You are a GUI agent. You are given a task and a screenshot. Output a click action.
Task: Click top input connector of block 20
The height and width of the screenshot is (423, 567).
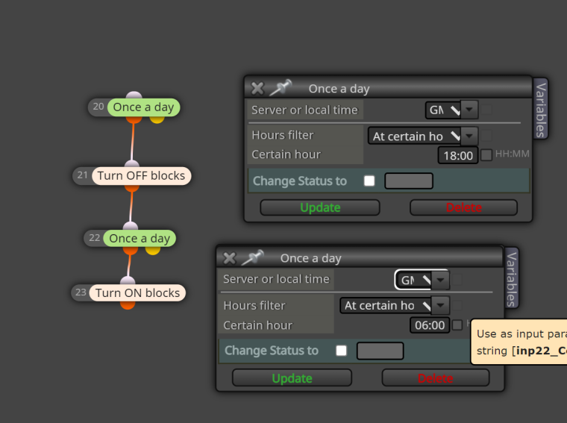[x=134, y=95]
